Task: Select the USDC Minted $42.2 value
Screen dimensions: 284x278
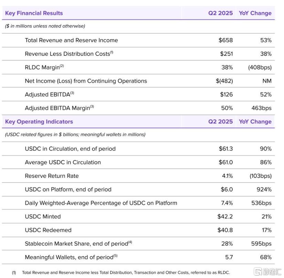Action: click(225, 217)
